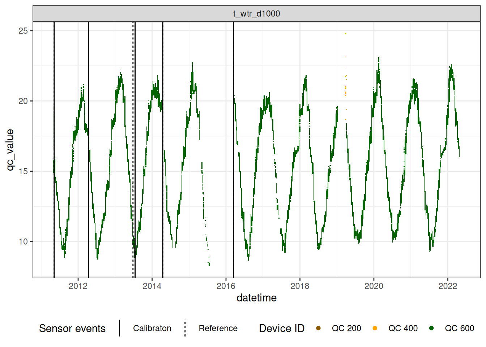Image resolution: width=486 pixels, height=347 pixels.
Task: Click the 25 y-axis tick label
Action: [x=23, y=31]
